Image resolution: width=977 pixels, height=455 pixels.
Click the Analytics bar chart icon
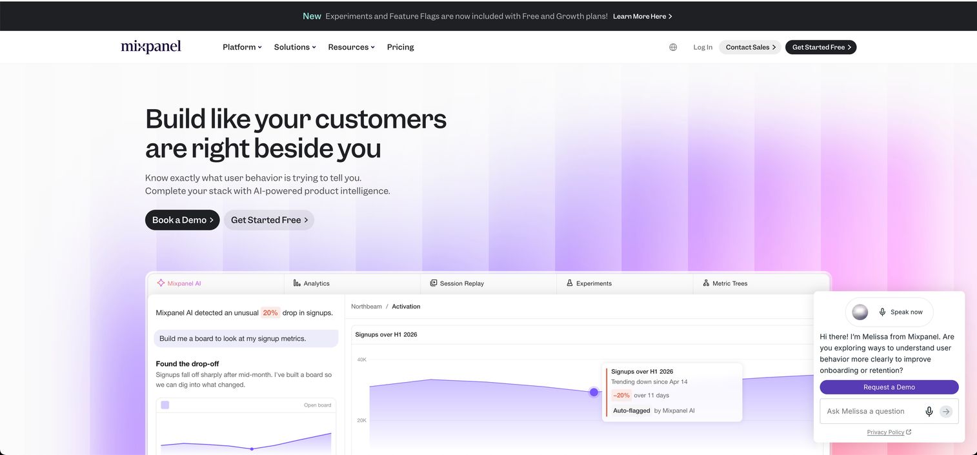(x=297, y=283)
